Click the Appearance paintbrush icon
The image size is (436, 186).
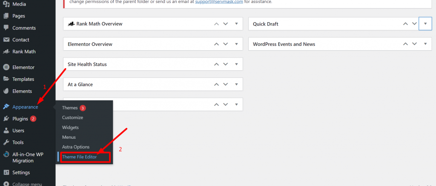pyautogui.click(x=6, y=107)
